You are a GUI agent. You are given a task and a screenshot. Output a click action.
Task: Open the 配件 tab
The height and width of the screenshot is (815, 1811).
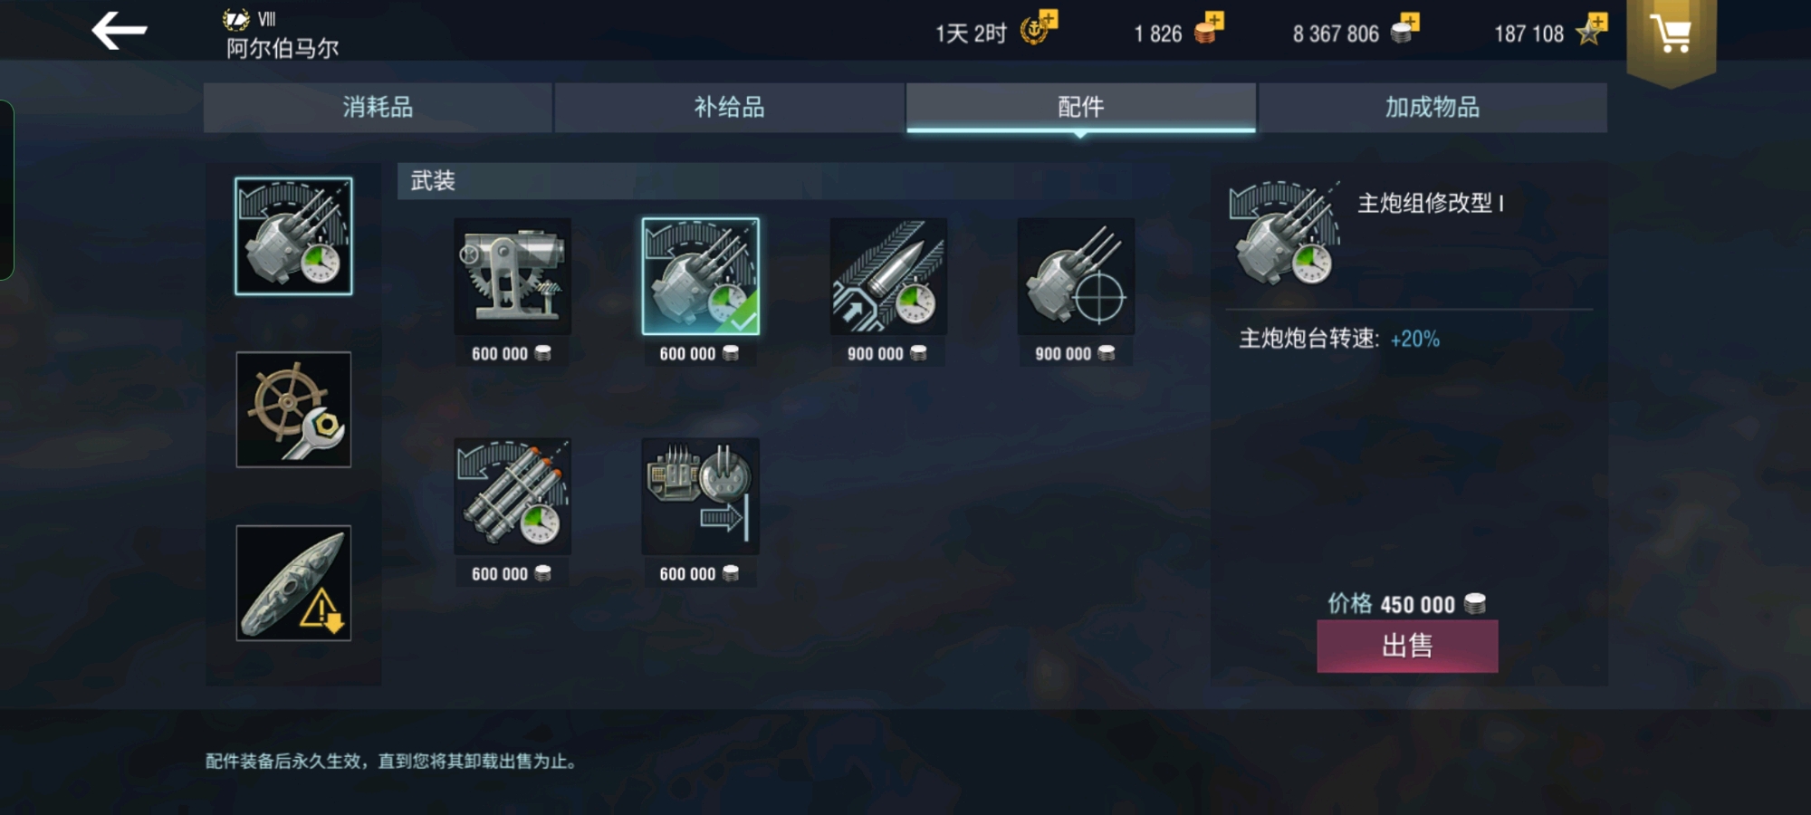coord(1081,108)
